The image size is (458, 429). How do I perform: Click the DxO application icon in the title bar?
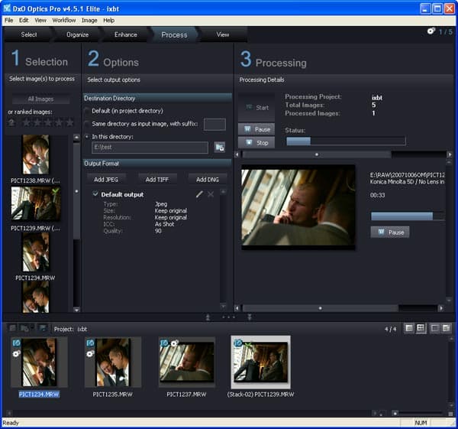coord(7,8)
